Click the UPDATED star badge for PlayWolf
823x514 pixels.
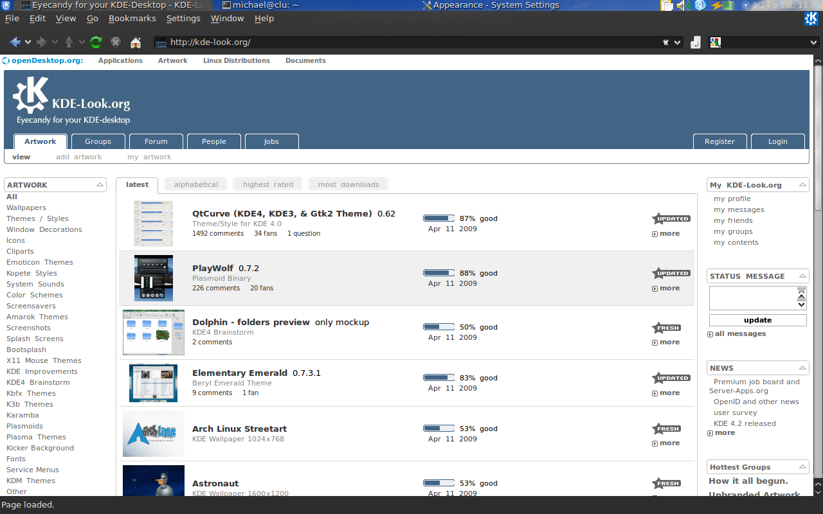click(671, 273)
